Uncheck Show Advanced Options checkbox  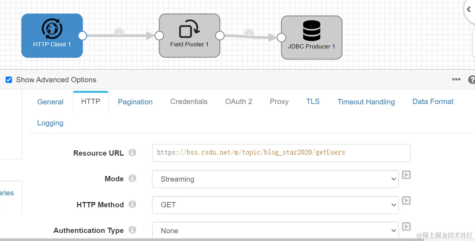tap(9, 80)
